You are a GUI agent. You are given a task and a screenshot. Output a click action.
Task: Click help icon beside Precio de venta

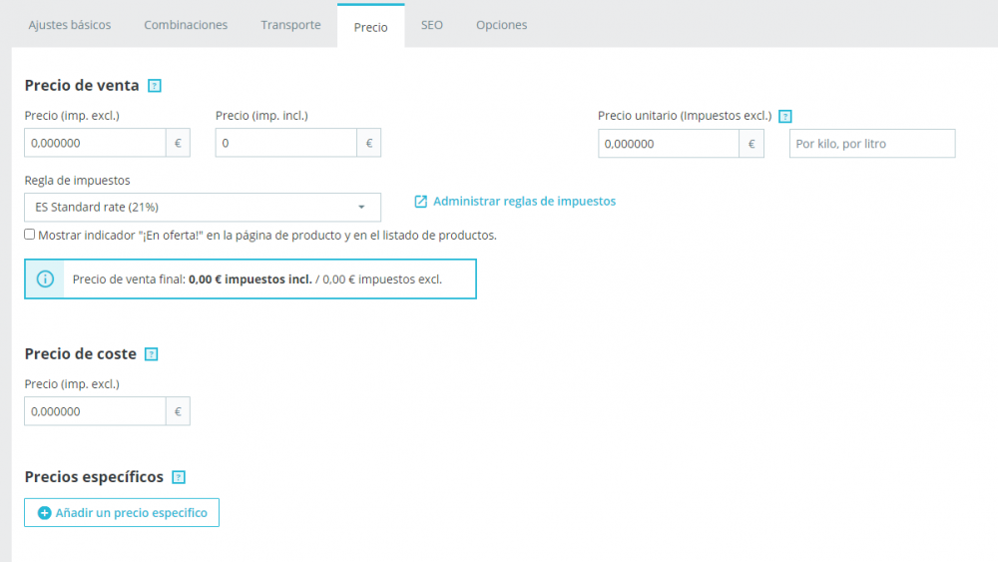click(154, 86)
